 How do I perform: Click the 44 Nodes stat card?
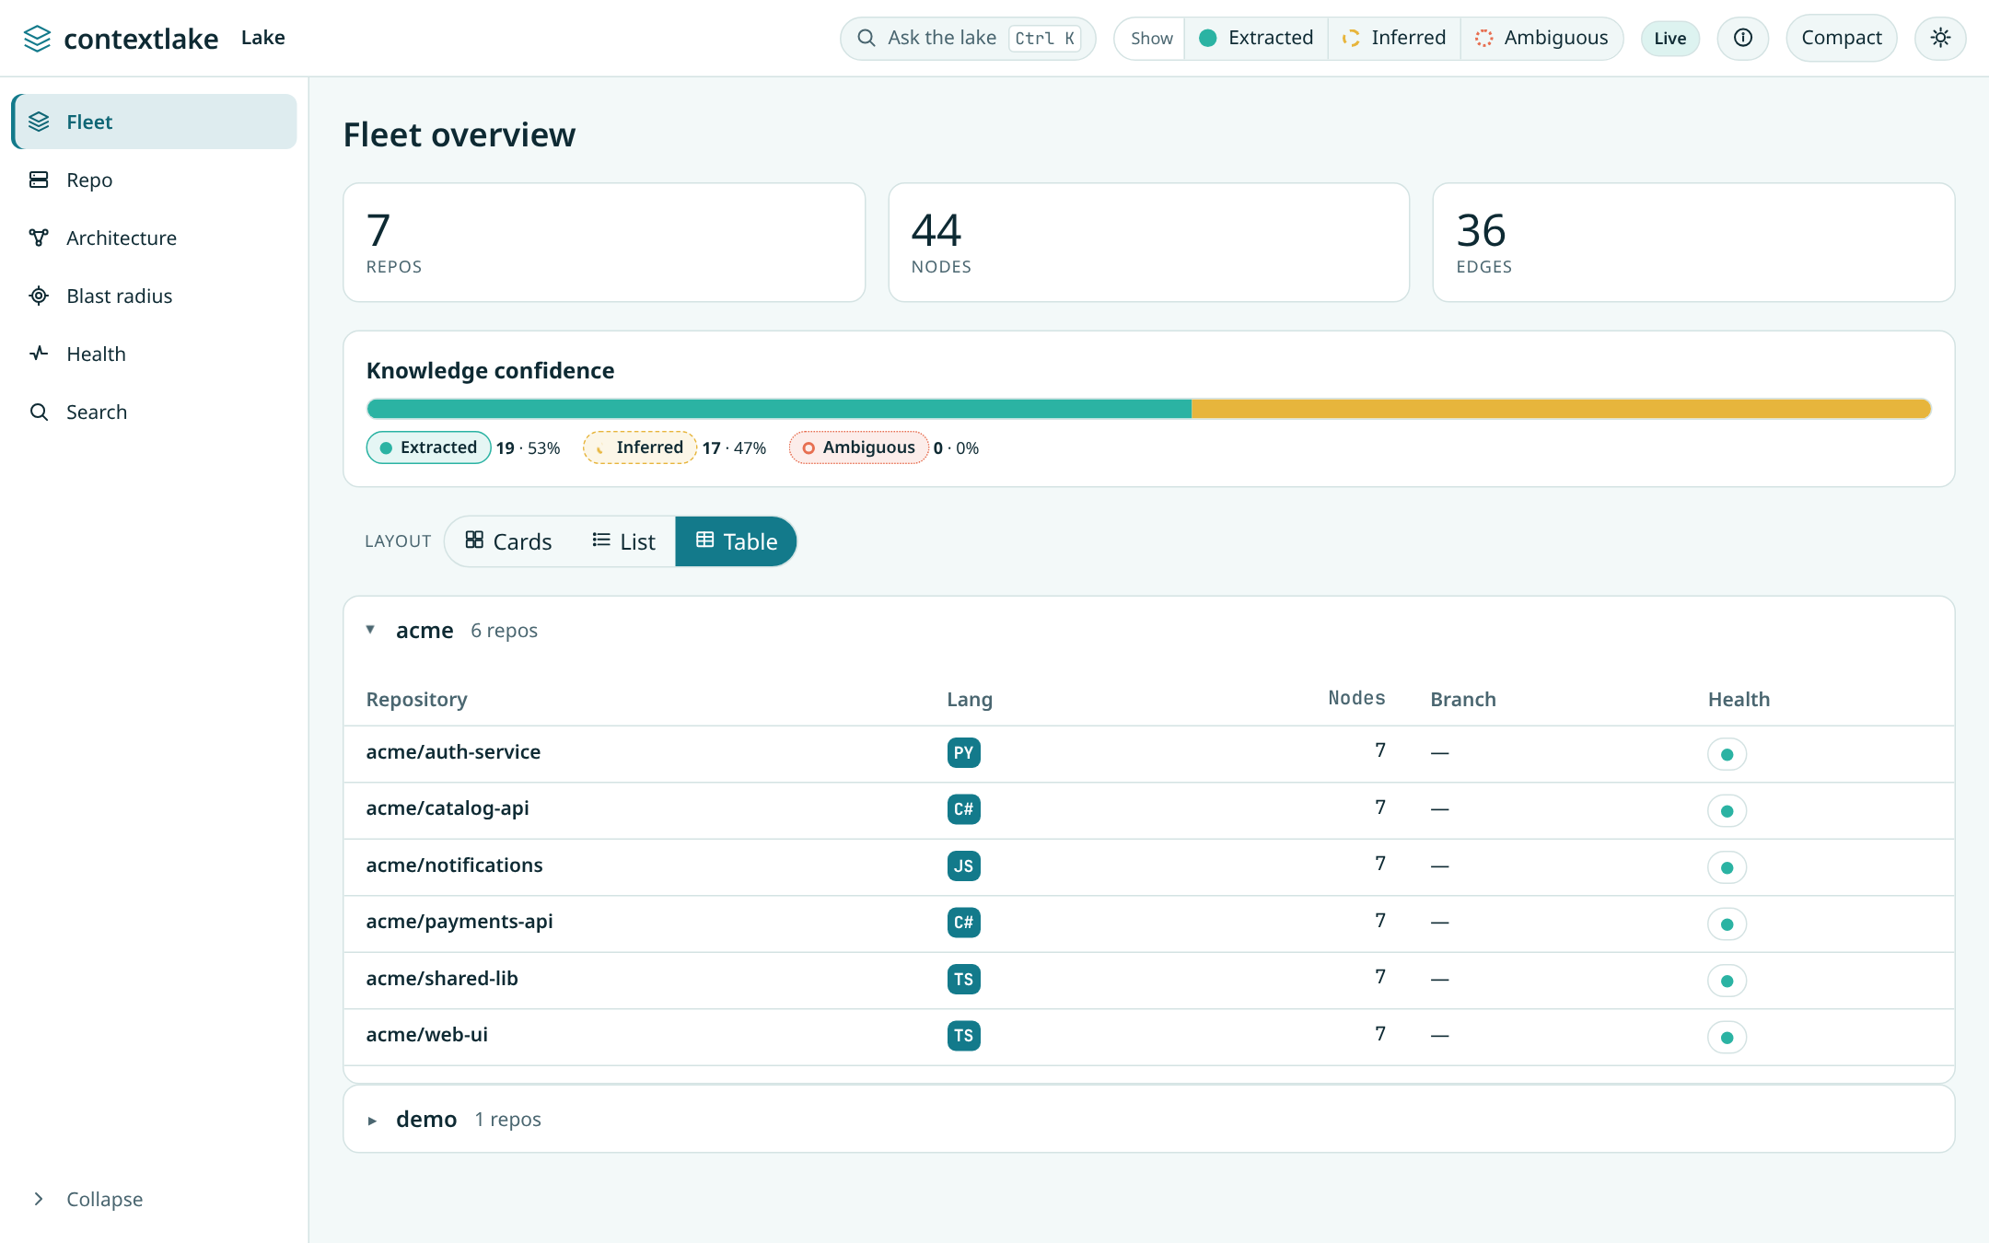click(x=1148, y=242)
